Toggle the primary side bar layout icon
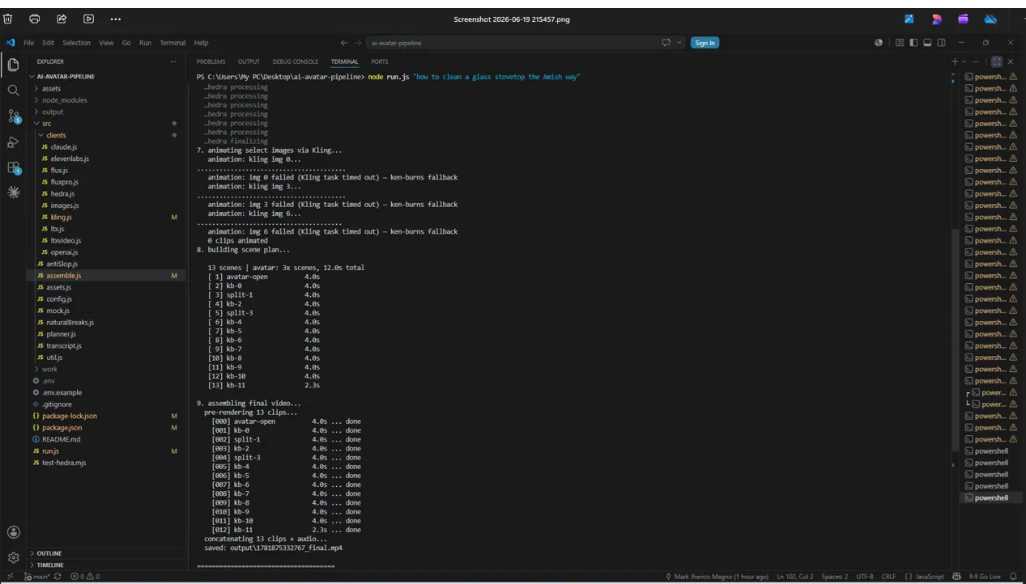The width and height of the screenshot is (1026, 584). (x=913, y=43)
